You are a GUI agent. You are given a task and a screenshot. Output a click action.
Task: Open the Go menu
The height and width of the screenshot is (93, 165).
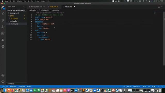tap(29, 1)
